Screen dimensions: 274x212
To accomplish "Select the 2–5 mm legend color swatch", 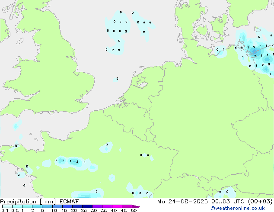I will tap(37, 206).
